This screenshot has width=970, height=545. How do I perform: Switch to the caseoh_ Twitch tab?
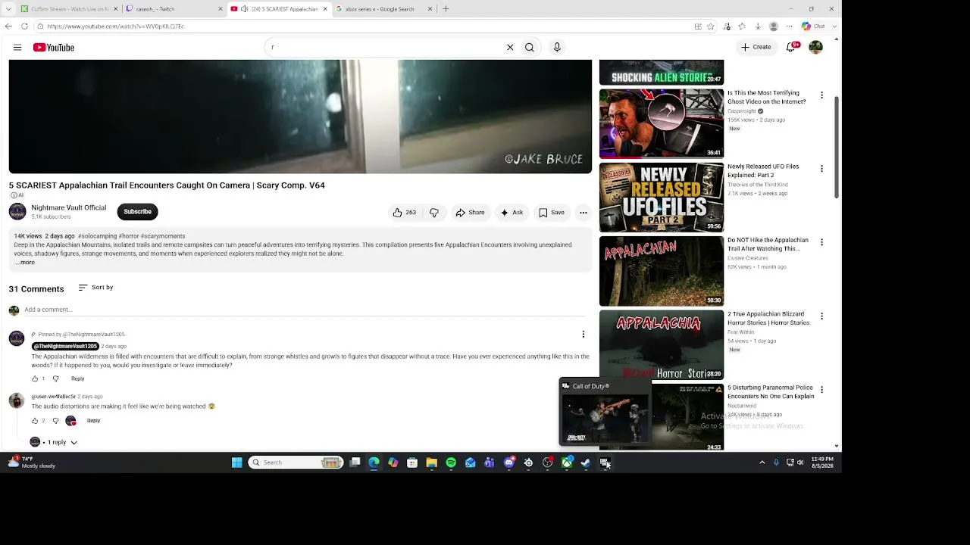pyautogui.click(x=173, y=9)
